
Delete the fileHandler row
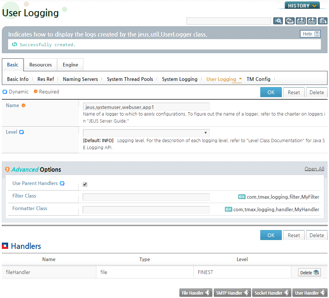click(309, 273)
